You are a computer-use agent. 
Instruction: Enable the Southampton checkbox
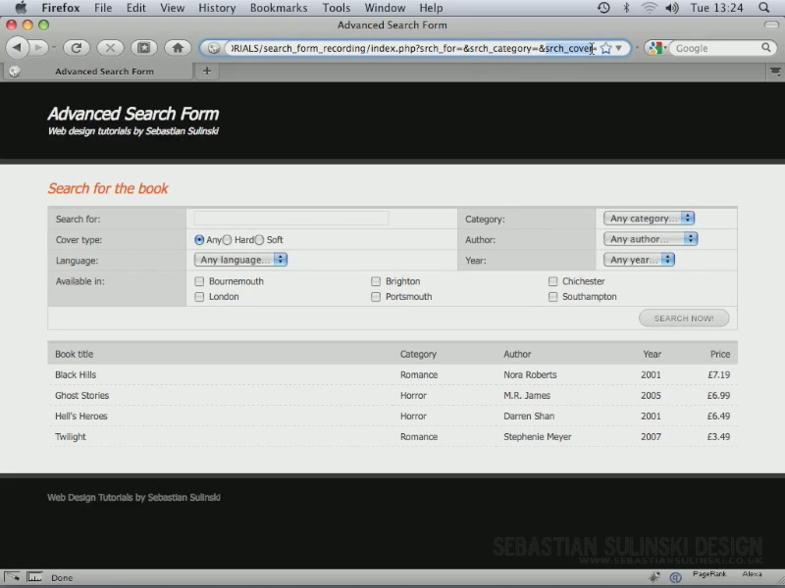click(x=552, y=297)
